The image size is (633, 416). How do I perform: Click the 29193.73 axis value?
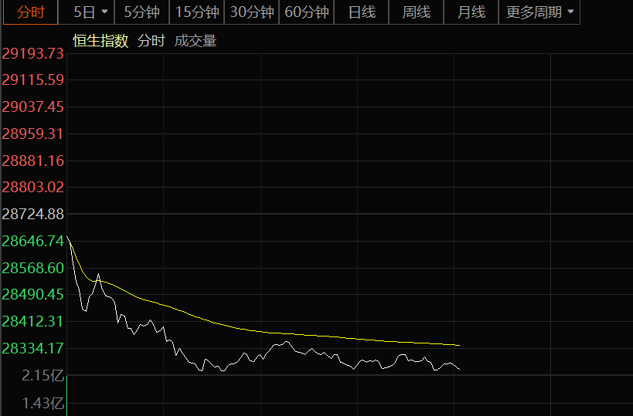pyautogui.click(x=32, y=53)
